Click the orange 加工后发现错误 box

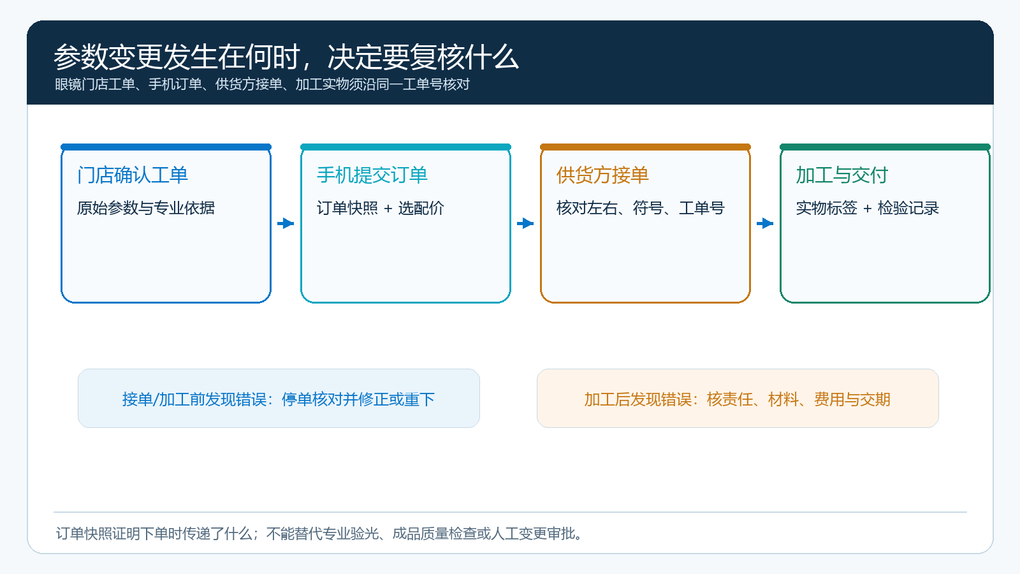[x=738, y=399]
